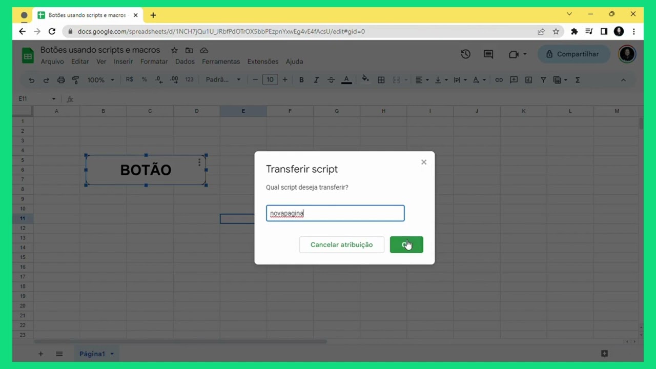The image size is (656, 369).
Task: Close the Transferir script dialog
Action: 424,162
